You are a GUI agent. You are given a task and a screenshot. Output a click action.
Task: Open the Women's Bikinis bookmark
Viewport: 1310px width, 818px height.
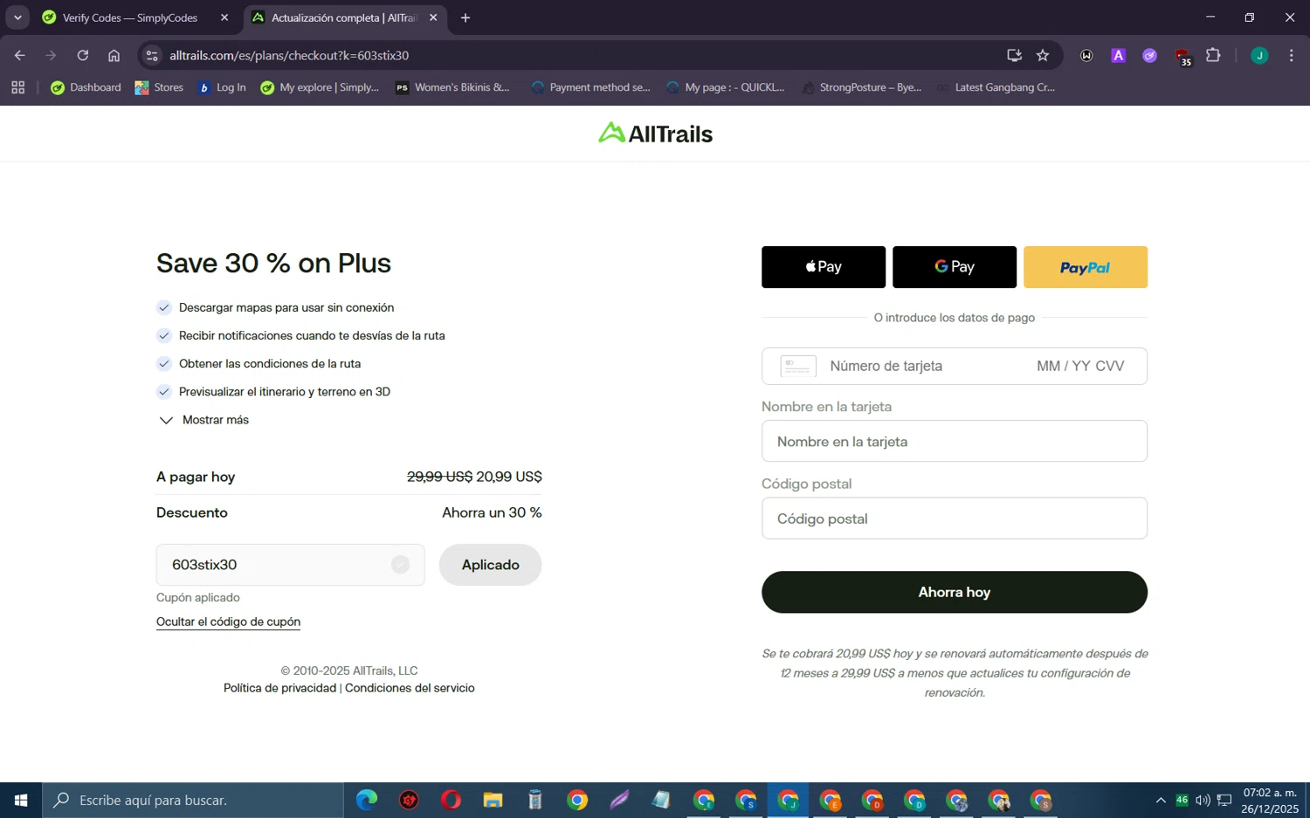[x=452, y=87]
